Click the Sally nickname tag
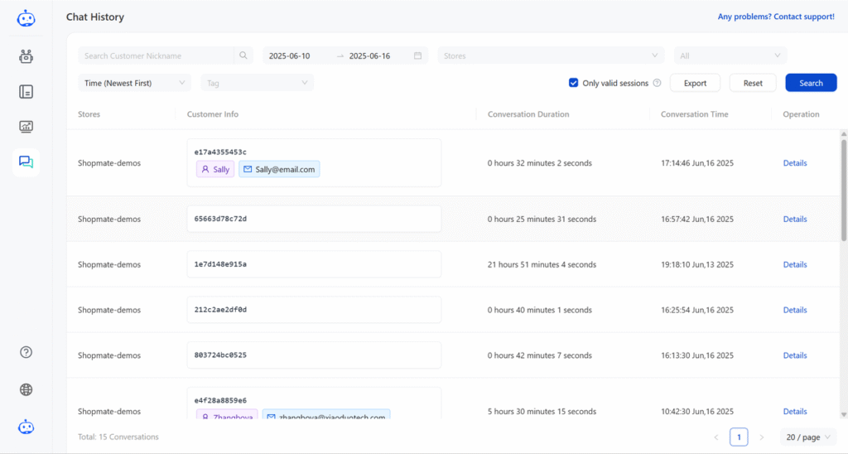848x454 pixels. click(215, 169)
